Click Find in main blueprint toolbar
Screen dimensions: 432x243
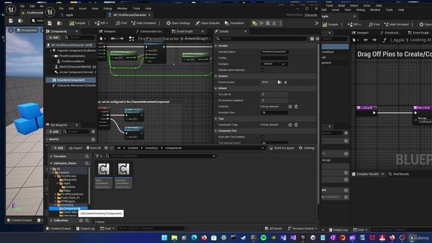pyautogui.click(x=122, y=23)
